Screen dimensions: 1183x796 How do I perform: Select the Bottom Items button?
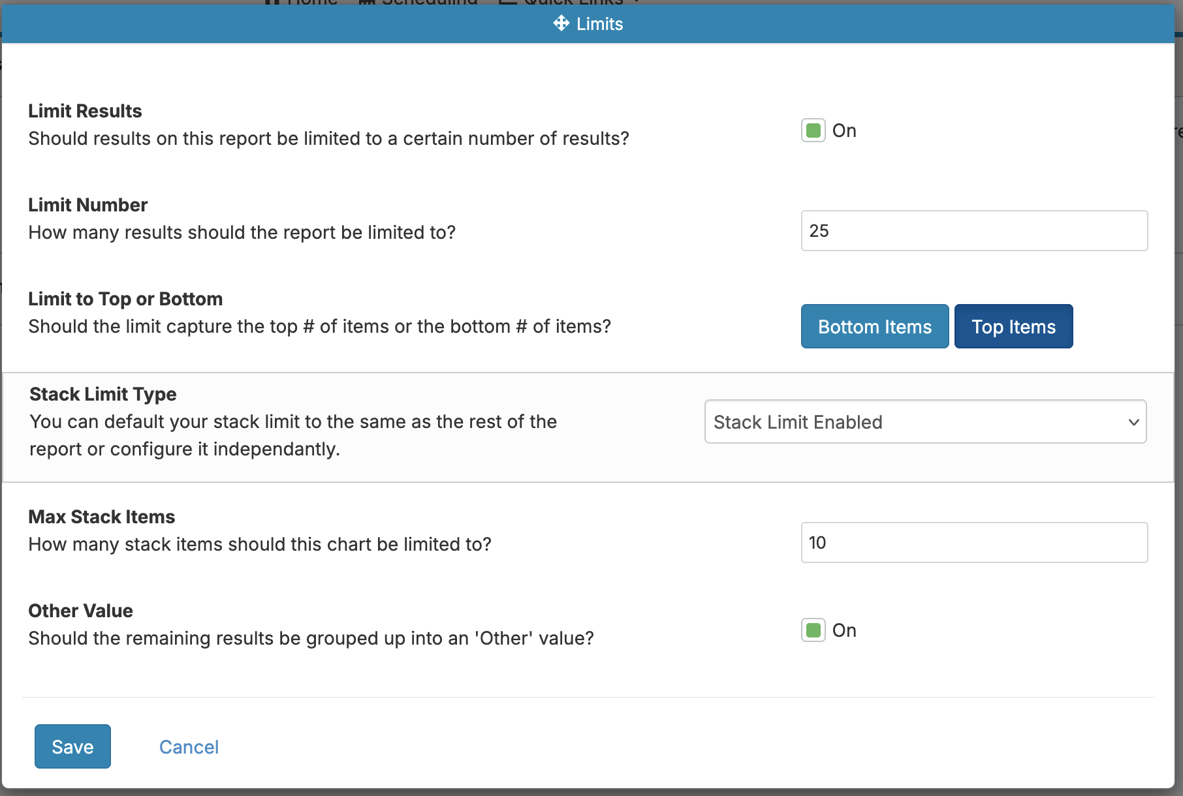click(x=874, y=326)
